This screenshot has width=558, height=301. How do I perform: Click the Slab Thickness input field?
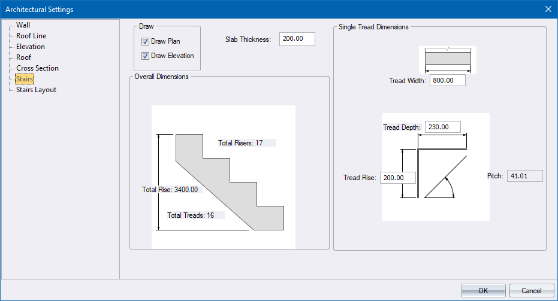(297, 39)
